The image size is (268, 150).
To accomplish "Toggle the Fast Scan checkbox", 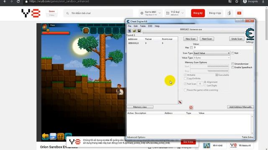I will pos(185,84).
